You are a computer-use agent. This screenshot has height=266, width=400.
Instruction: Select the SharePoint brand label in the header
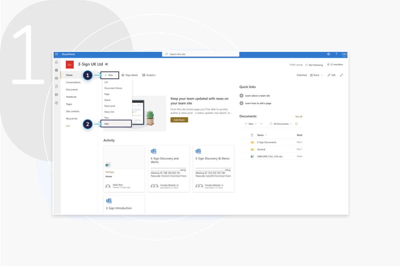68,54
